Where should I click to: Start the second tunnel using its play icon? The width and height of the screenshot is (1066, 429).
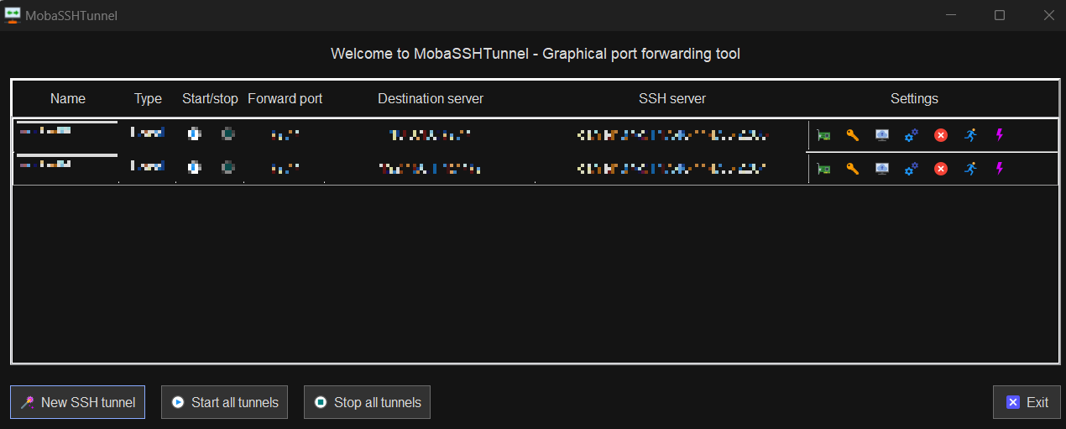pyautogui.click(x=194, y=167)
